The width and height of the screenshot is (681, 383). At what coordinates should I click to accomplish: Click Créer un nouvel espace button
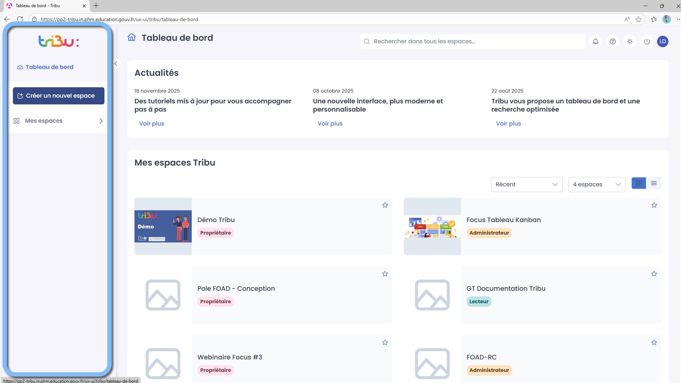pyautogui.click(x=59, y=96)
